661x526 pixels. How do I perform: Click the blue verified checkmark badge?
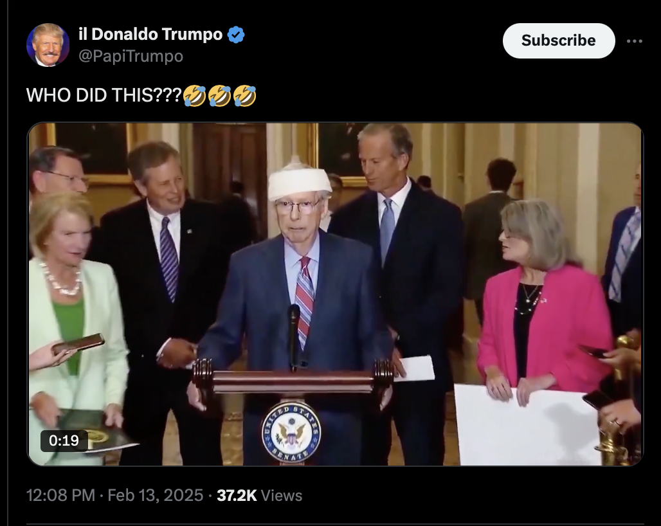tap(236, 35)
